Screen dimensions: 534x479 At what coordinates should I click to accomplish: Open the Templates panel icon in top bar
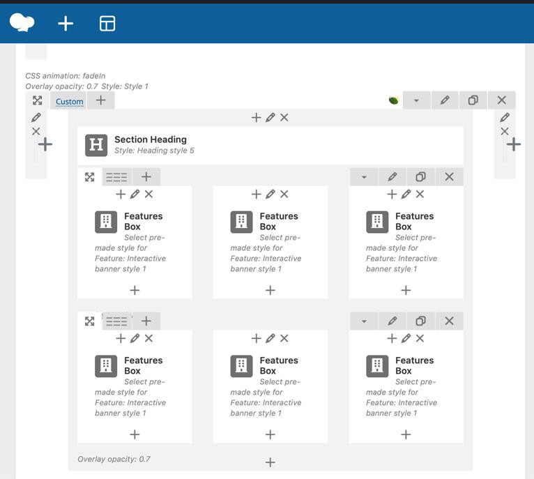click(107, 24)
